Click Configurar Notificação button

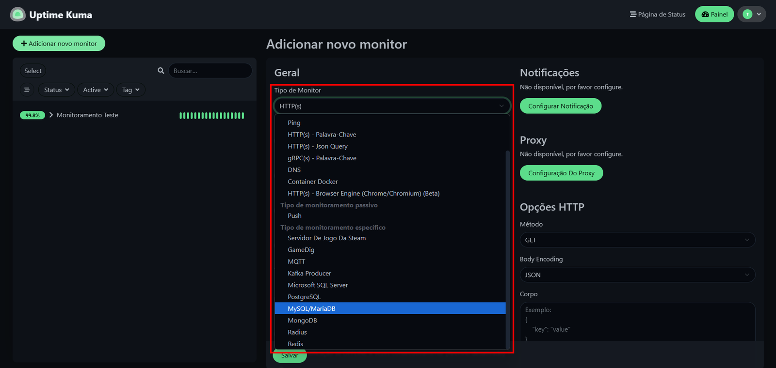(560, 106)
